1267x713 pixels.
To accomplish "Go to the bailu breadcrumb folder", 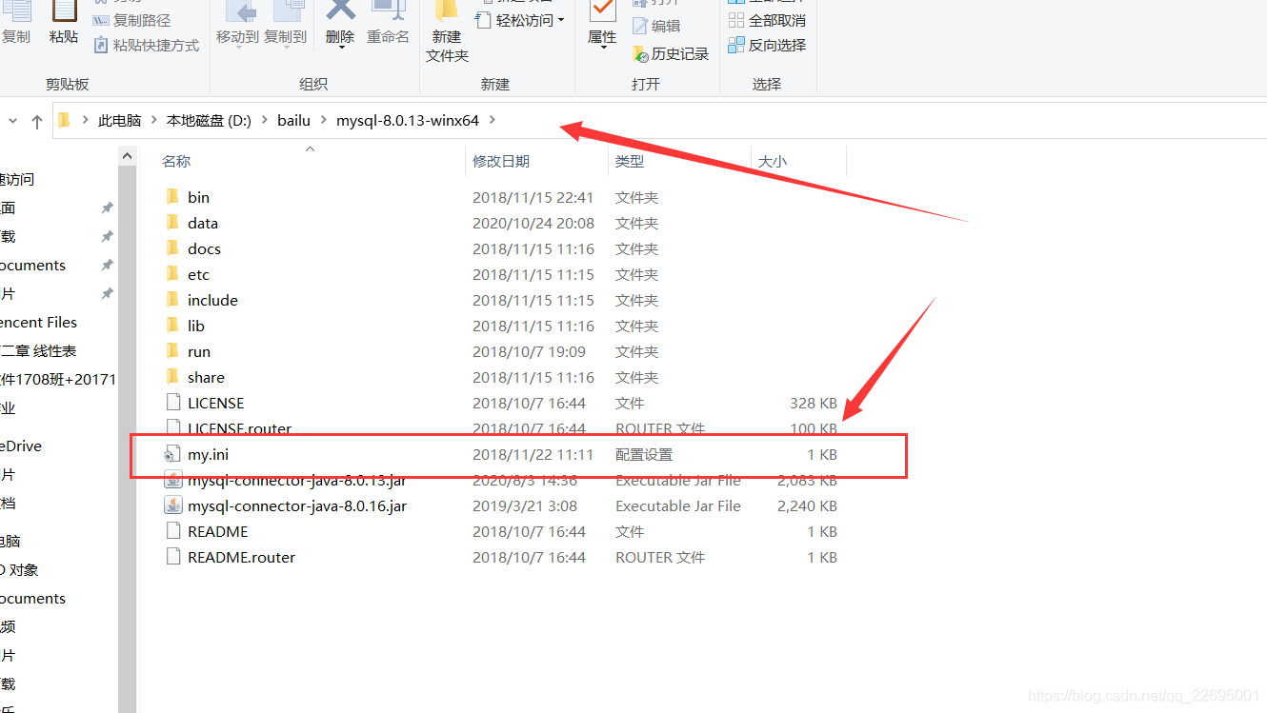I will (294, 121).
